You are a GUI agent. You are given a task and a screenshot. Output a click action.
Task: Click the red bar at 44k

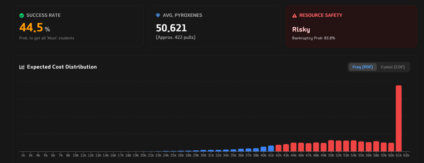click(294, 147)
